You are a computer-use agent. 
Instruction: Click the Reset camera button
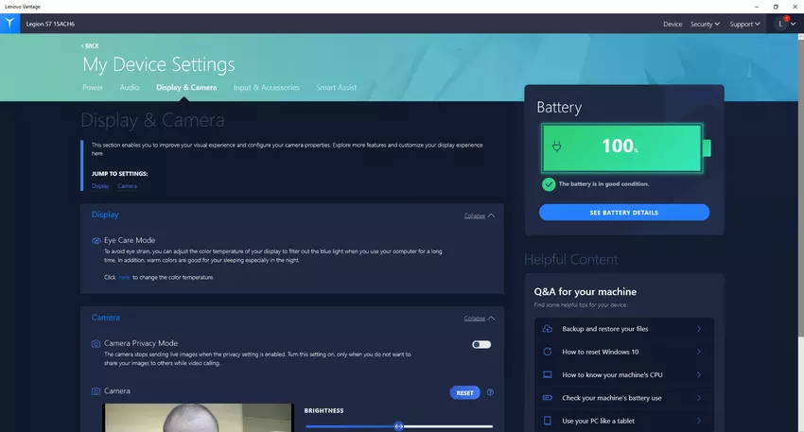coord(464,392)
